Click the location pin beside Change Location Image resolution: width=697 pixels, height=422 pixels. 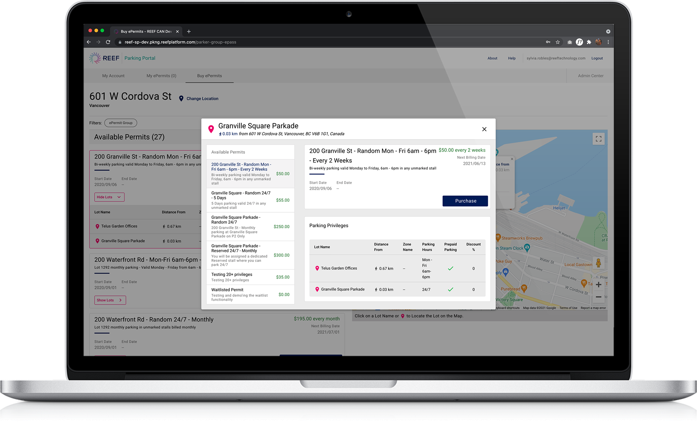[181, 98]
